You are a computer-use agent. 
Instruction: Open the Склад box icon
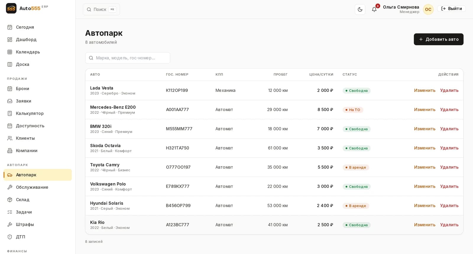pyautogui.click(x=10, y=200)
